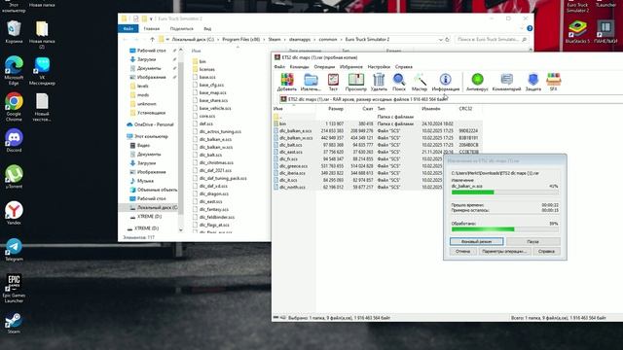This screenshot has height=350, width=623.
Task: Click the Explorer help question-mark icon
Action: coord(530,28)
